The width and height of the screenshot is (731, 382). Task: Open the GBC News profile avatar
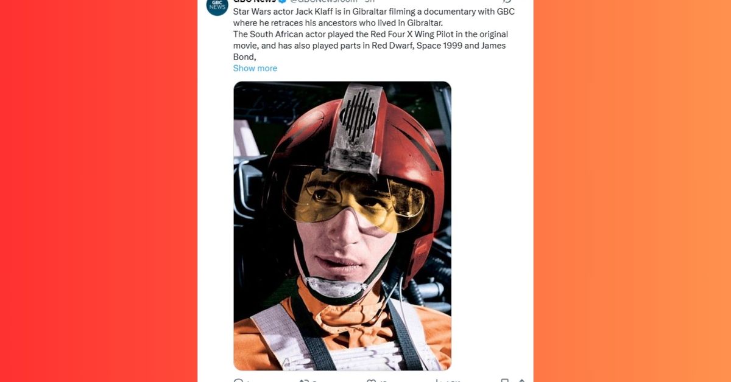click(217, 7)
